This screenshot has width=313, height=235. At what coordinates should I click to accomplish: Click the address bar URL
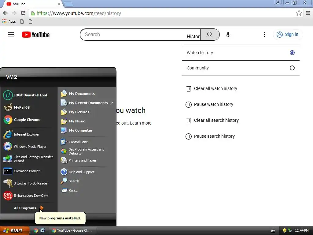click(79, 13)
